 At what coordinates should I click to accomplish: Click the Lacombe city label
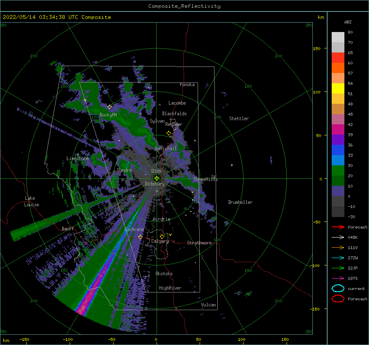coord(177,103)
